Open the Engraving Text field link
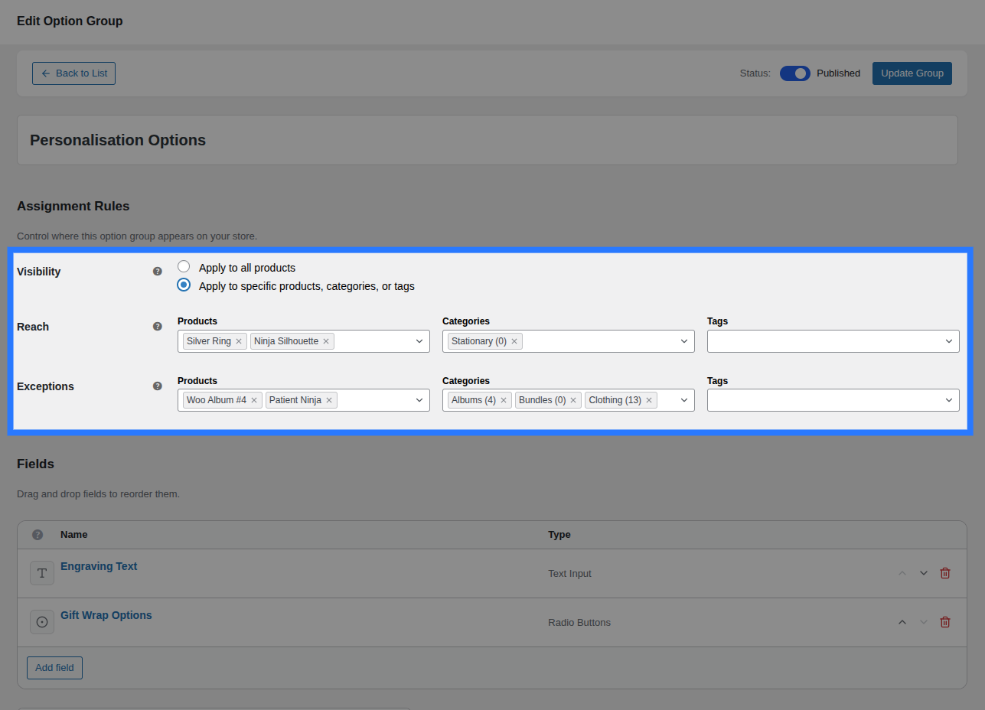The width and height of the screenshot is (985, 710). coord(99,566)
